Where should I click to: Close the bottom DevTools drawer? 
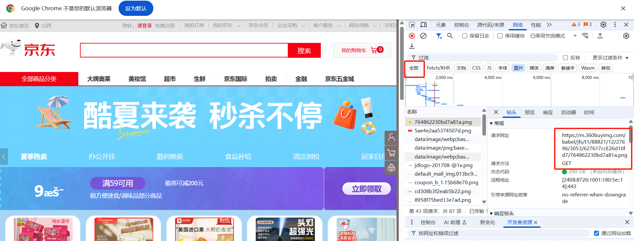pyautogui.click(x=627, y=222)
